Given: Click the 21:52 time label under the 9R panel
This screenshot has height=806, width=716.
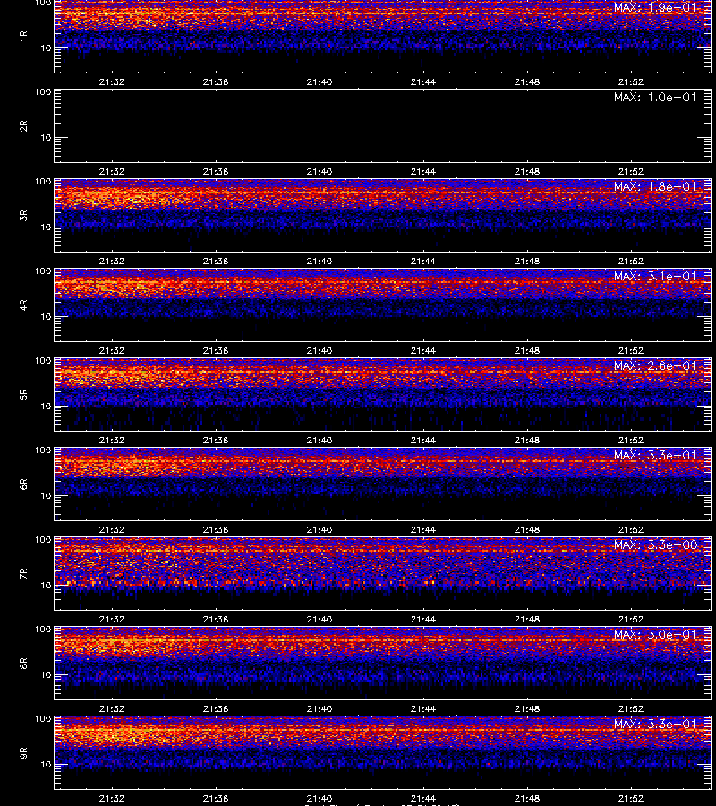Looking at the screenshot, I should (631, 798).
